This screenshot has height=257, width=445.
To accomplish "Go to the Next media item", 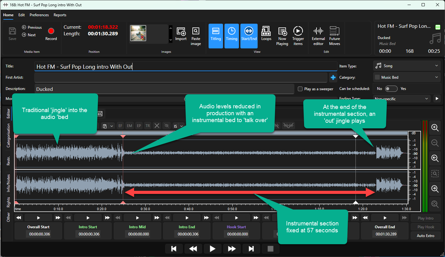I will click(x=29, y=35).
